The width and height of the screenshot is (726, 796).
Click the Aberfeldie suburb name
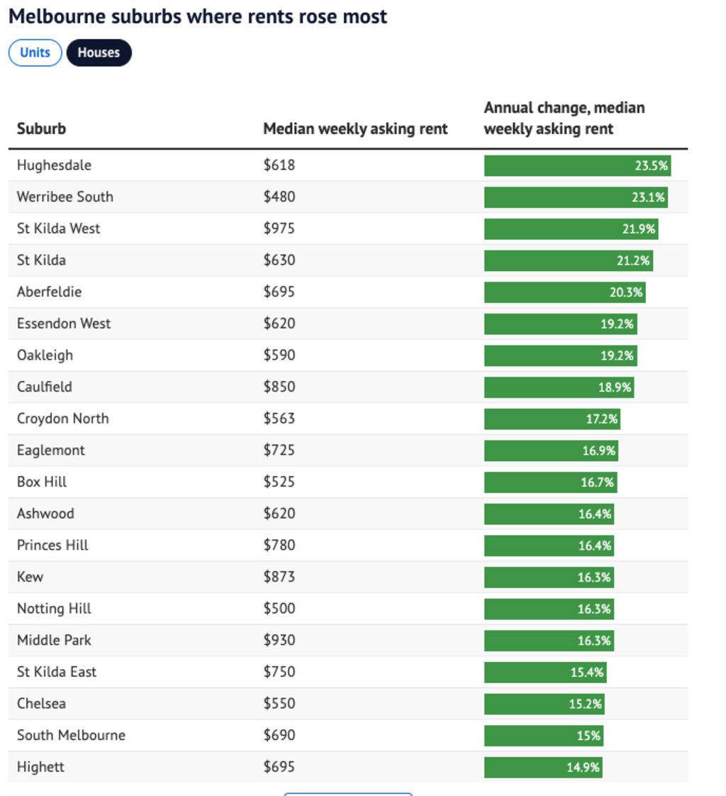[49, 292]
